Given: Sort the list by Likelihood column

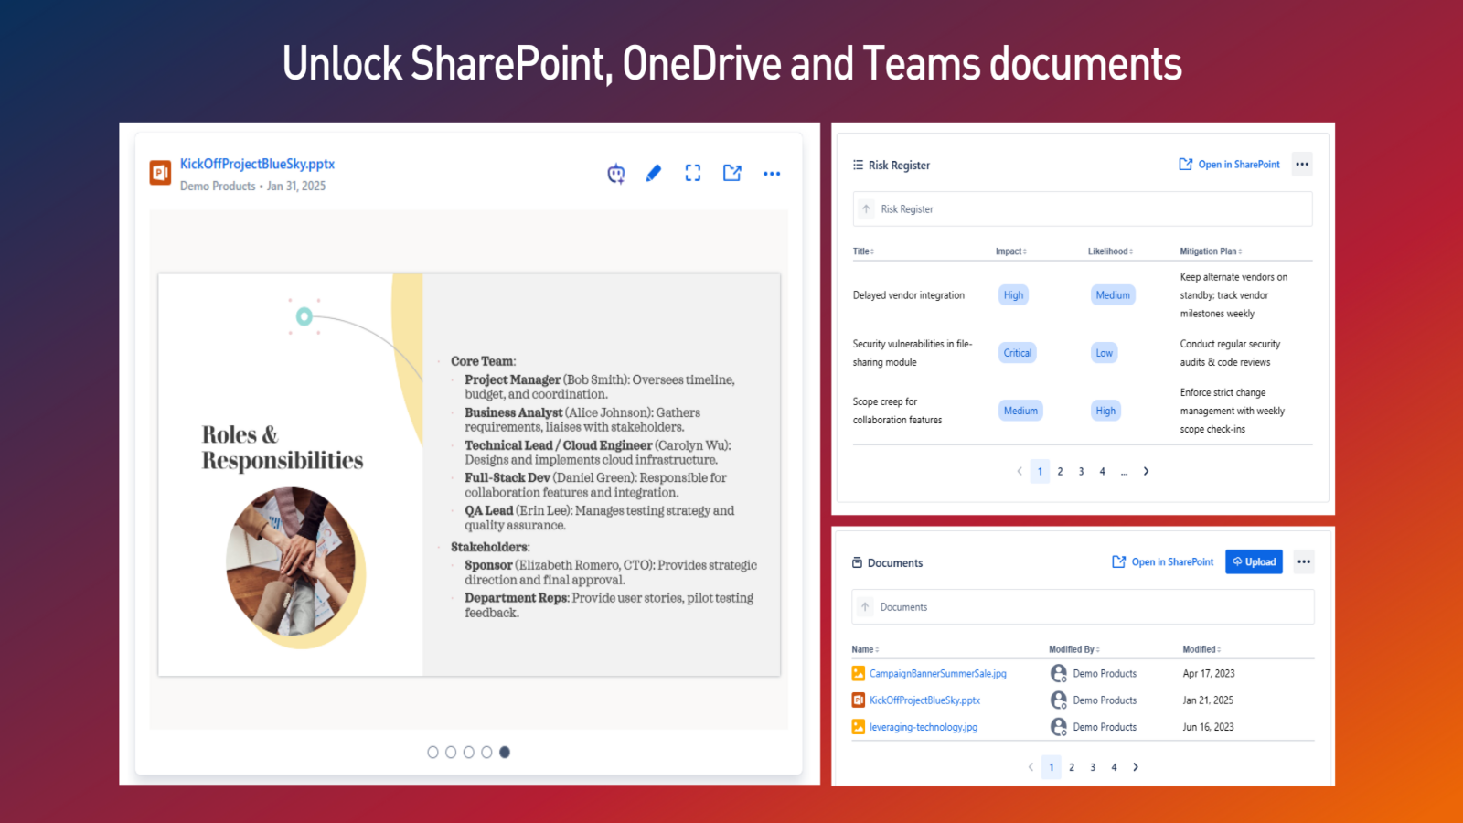Looking at the screenshot, I should tap(1110, 251).
